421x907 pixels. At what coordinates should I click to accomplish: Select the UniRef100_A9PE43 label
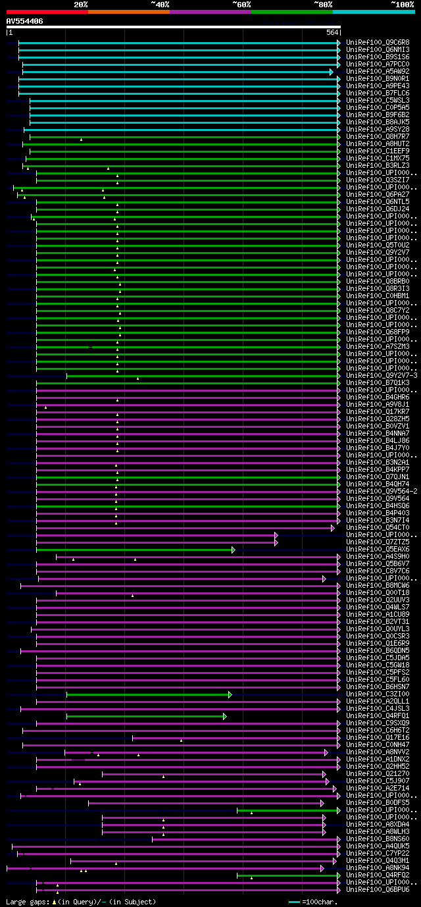pos(378,86)
